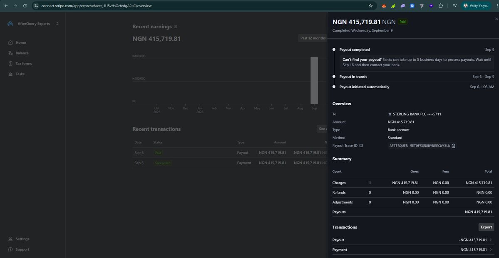499x258 pixels.
Task: Copy the Payout Trace ID
Action: (x=454, y=146)
